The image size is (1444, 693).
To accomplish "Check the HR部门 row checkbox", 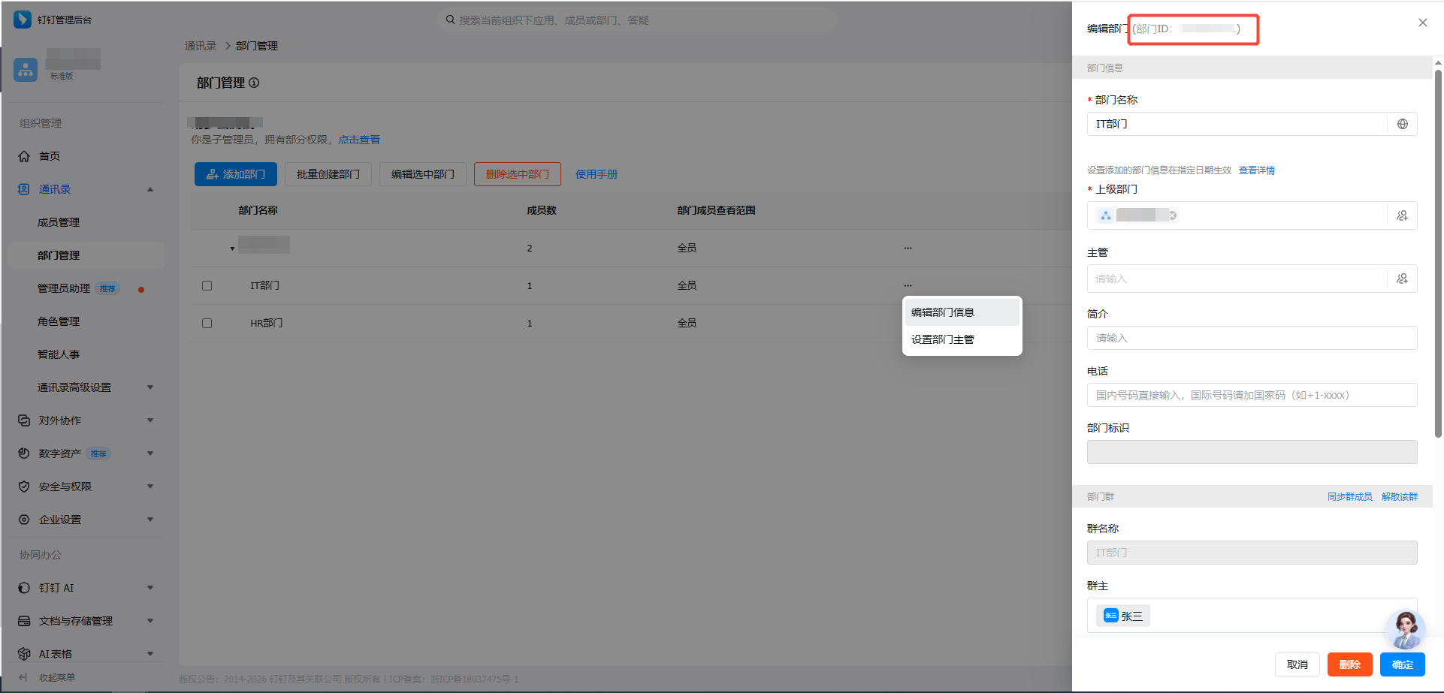I will 207,323.
